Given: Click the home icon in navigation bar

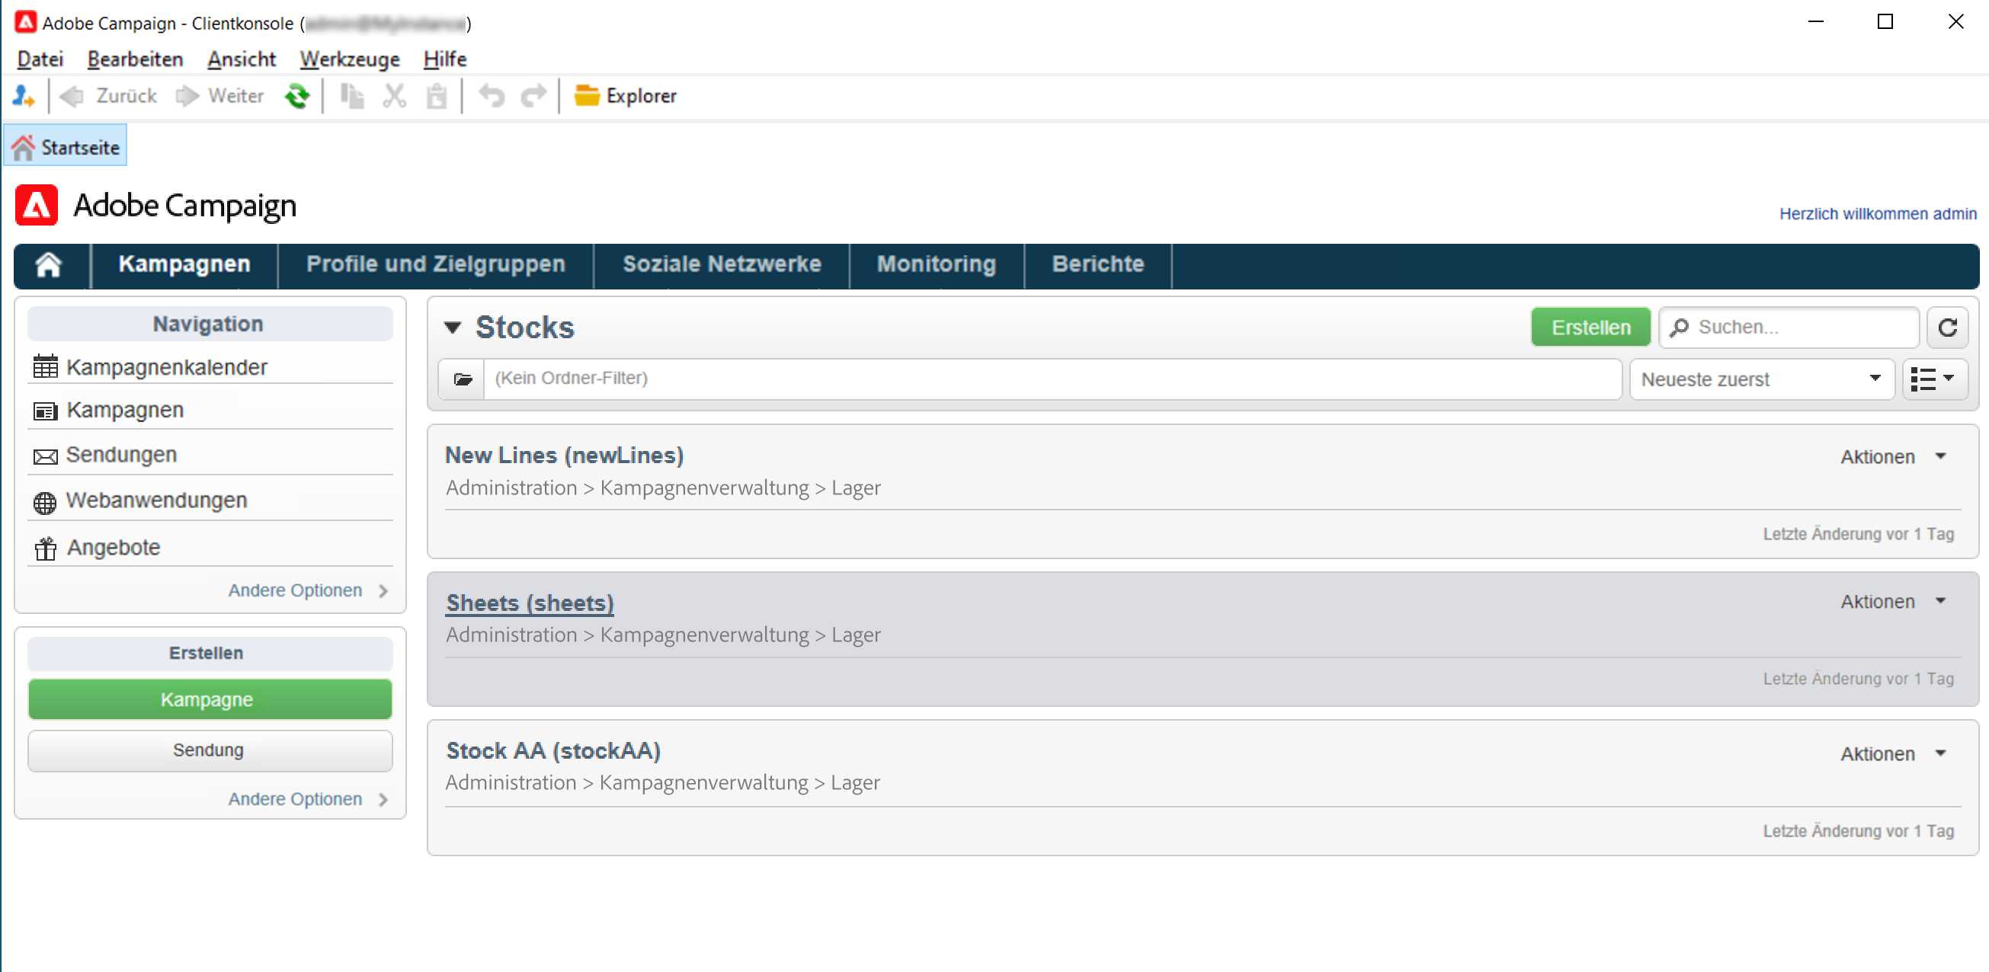Looking at the screenshot, I should [49, 265].
